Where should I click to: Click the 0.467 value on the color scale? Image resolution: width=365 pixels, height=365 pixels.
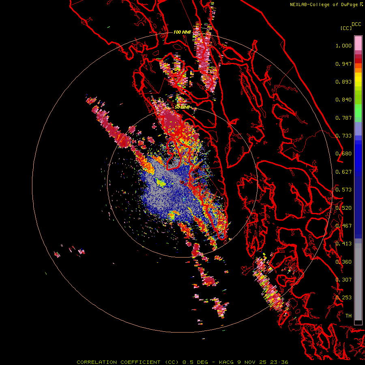click(344, 226)
